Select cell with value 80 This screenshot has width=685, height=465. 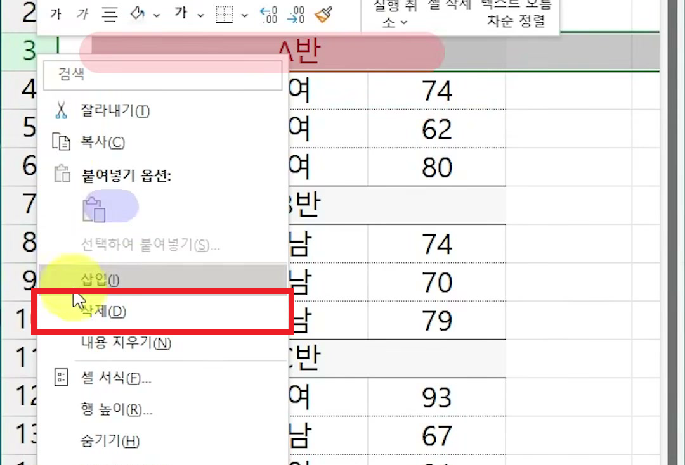(x=436, y=167)
